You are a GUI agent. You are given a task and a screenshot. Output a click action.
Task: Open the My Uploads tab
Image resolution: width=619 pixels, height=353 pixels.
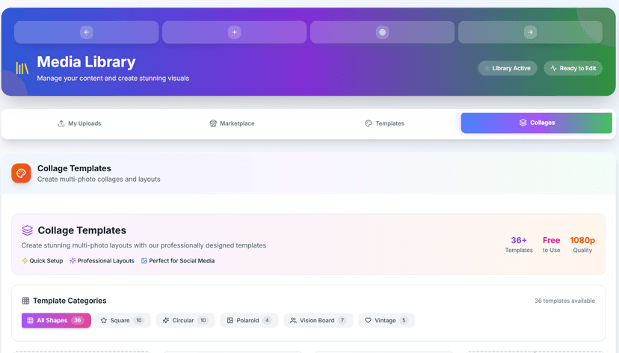(x=79, y=123)
